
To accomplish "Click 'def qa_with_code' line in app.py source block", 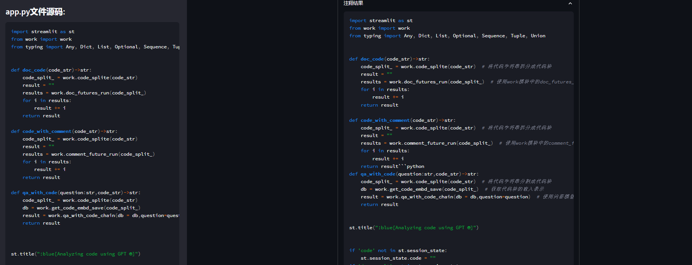I will (76, 193).
